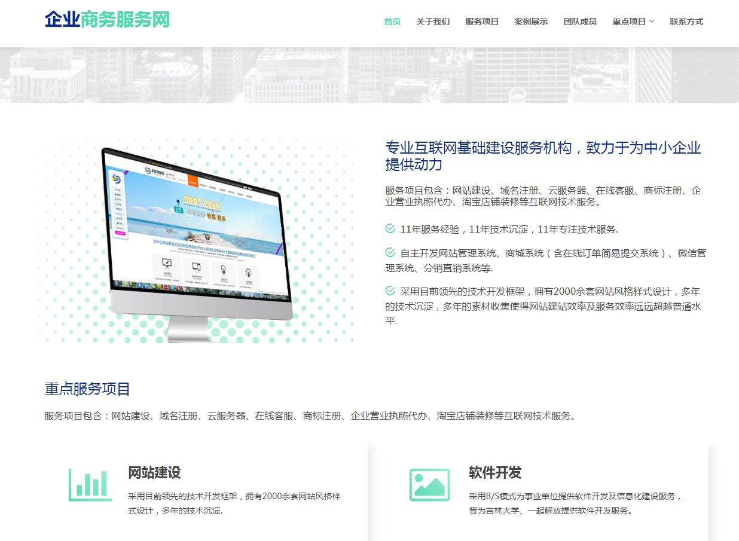Open the 关于我们 page
Image resolution: width=739 pixels, height=541 pixels.
tap(433, 22)
